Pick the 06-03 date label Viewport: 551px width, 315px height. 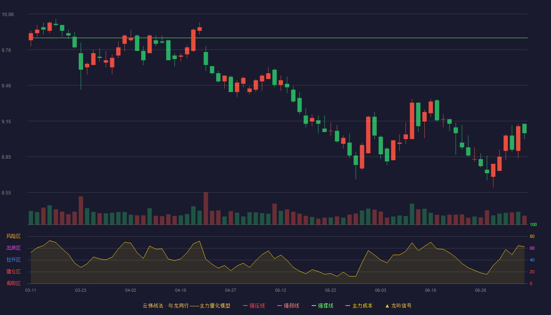[381, 290]
